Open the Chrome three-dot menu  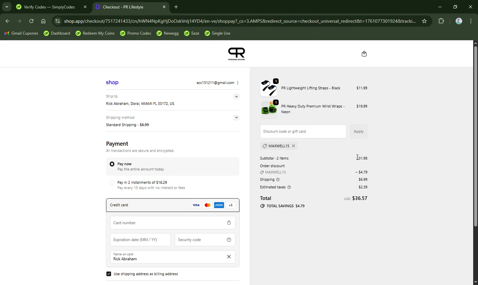pyautogui.click(x=471, y=21)
